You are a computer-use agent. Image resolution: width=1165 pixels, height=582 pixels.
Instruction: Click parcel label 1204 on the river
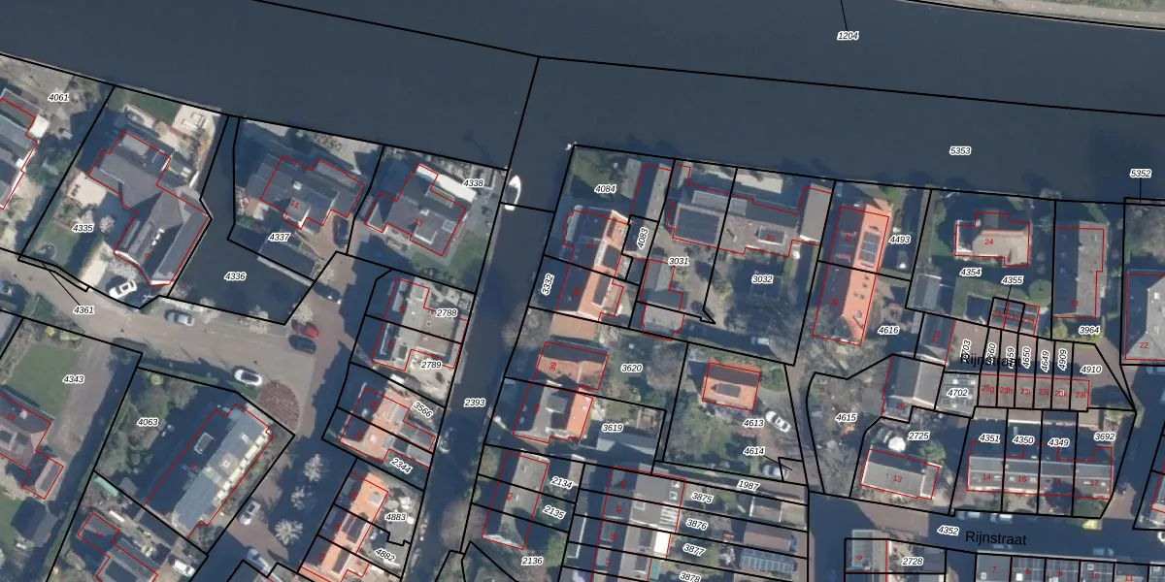[x=848, y=36]
